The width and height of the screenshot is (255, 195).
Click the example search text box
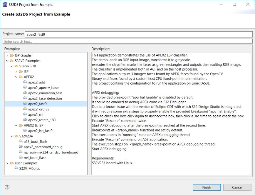127,42
